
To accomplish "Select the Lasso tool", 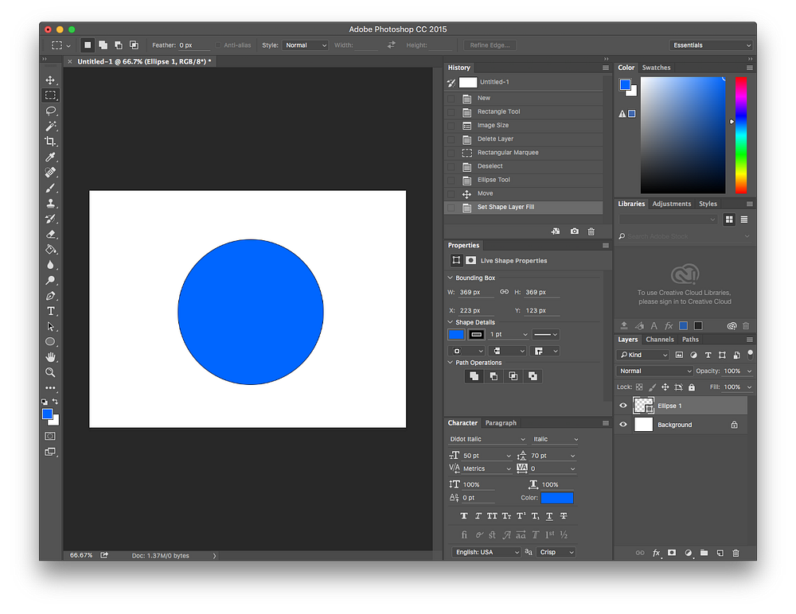I will (x=50, y=111).
